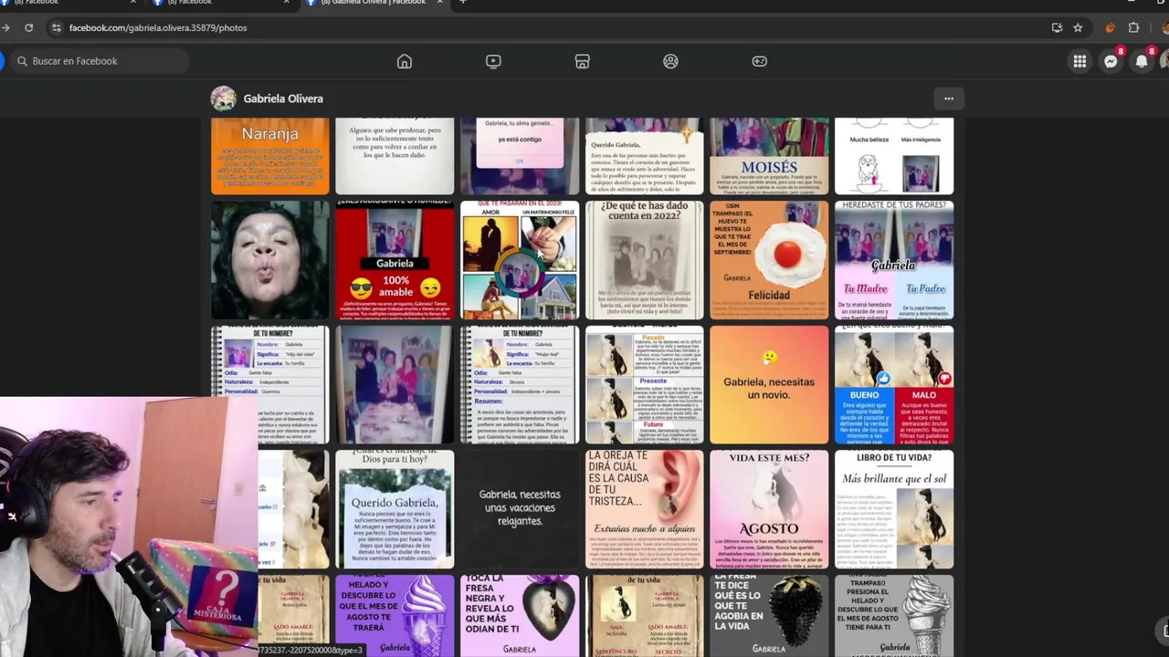Viewport: 1169px width, 657px height.
Task: Open the three-dot profile options menu
Action: click(949, 99)
